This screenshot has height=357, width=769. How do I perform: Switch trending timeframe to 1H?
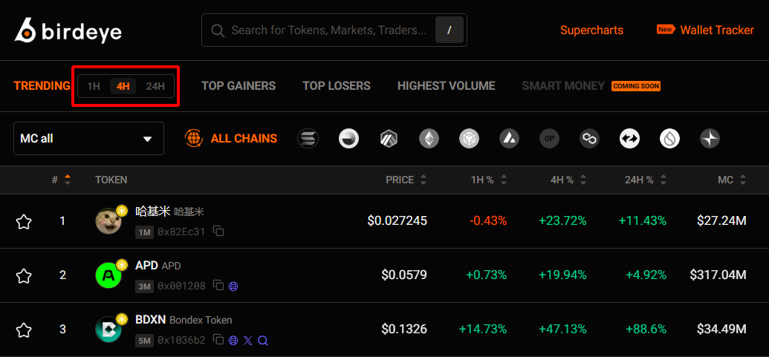pos(94,87)
